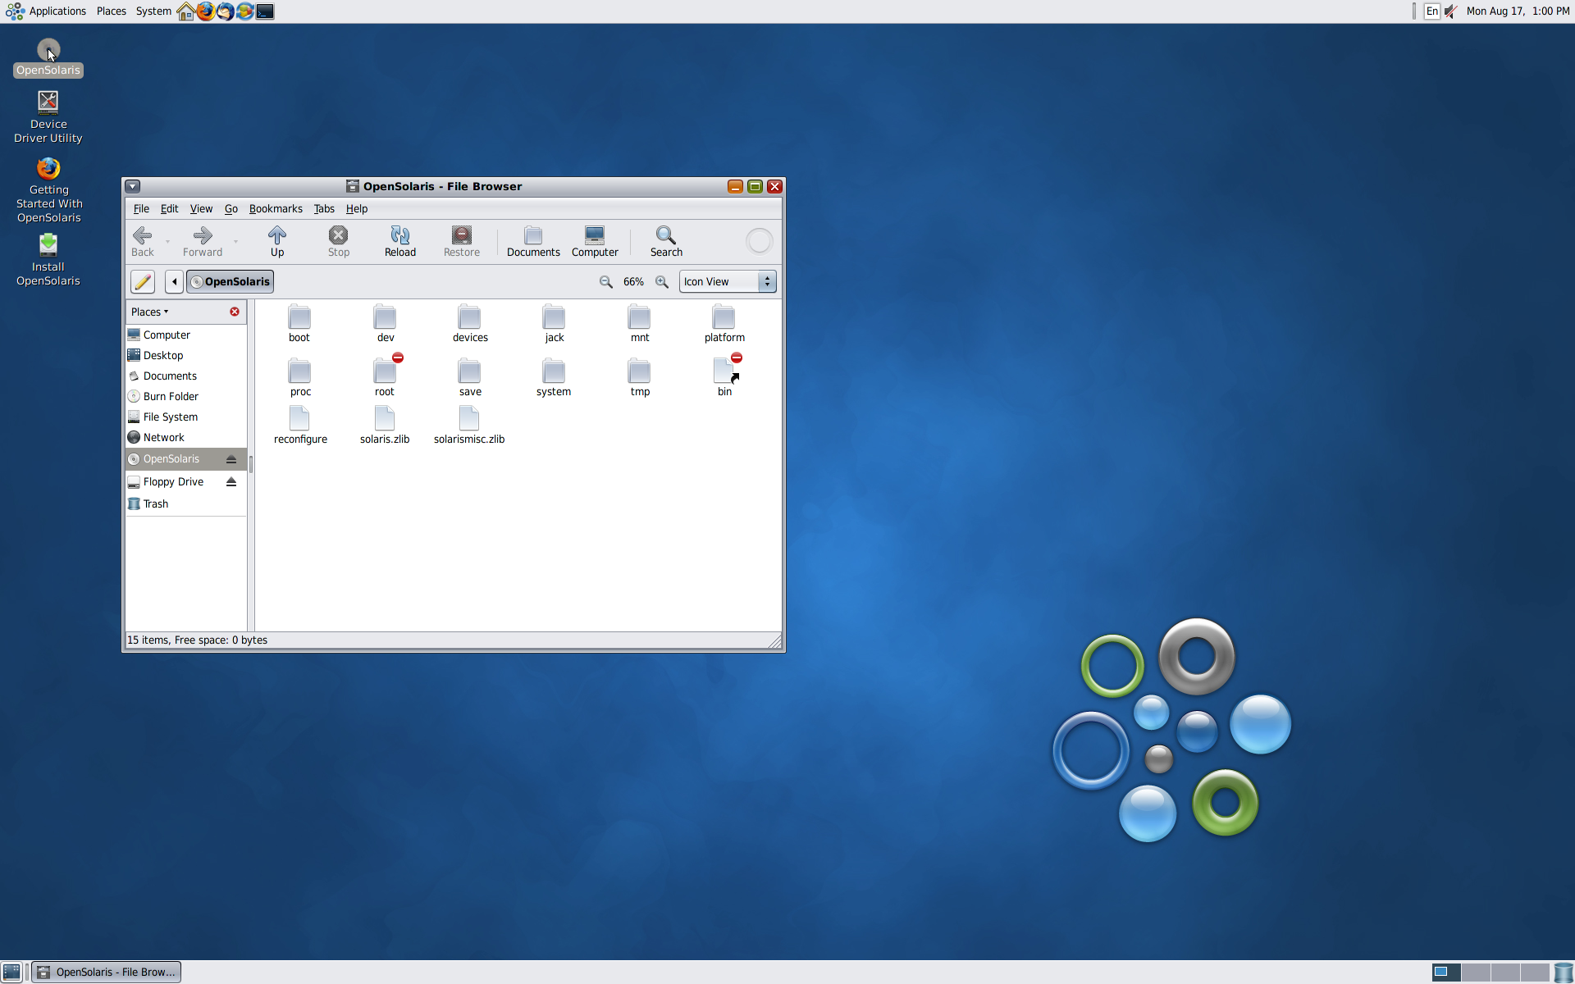This screenshot has width=1575, height=984.
Task: Zoom out with the magnifier minus icon
Action: point(606,282)
